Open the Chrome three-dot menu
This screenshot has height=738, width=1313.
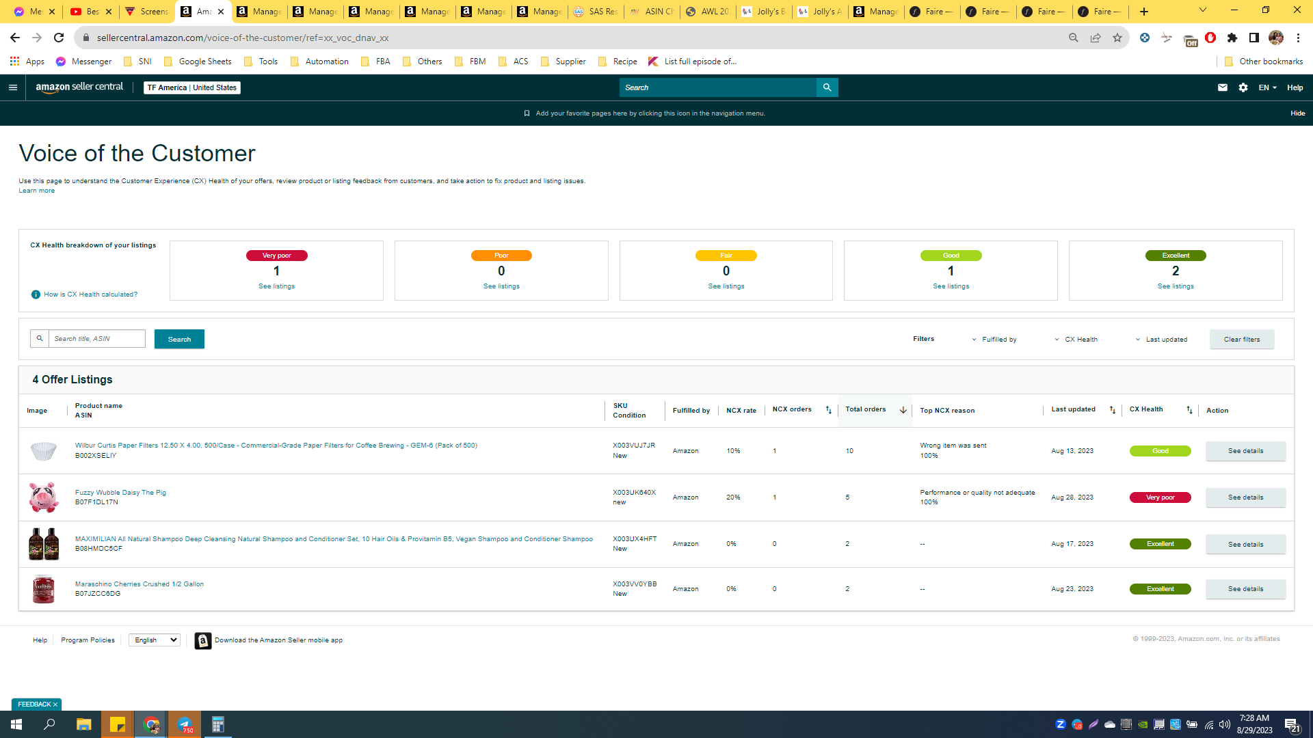tap(1298, 38)
